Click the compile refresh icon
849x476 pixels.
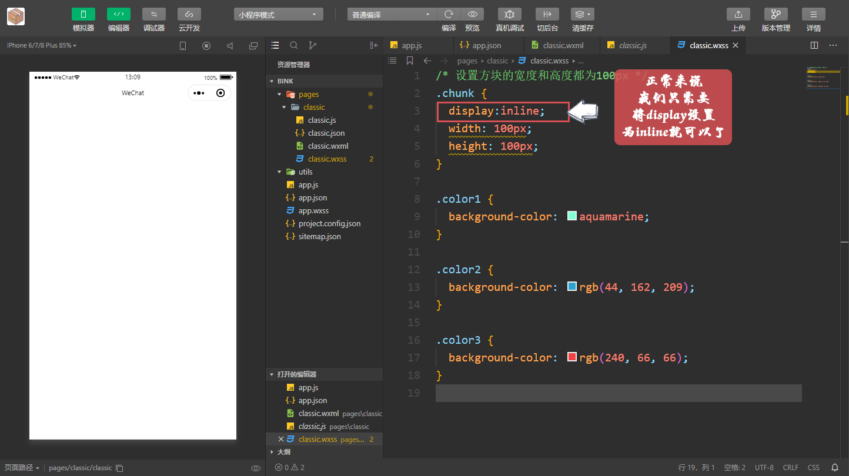[x=449, y=14]
